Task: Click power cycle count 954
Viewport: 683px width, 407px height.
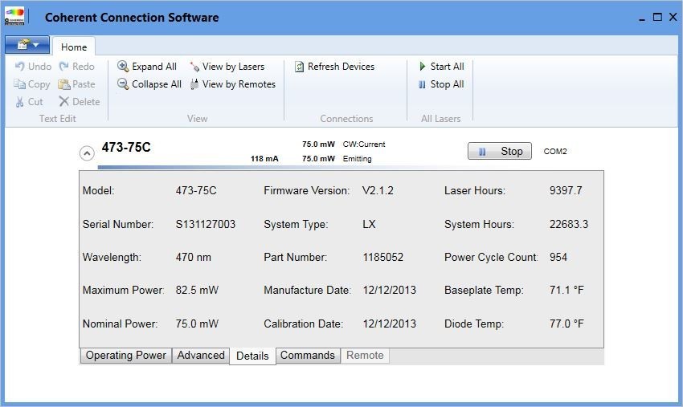Action: point(558,257)
